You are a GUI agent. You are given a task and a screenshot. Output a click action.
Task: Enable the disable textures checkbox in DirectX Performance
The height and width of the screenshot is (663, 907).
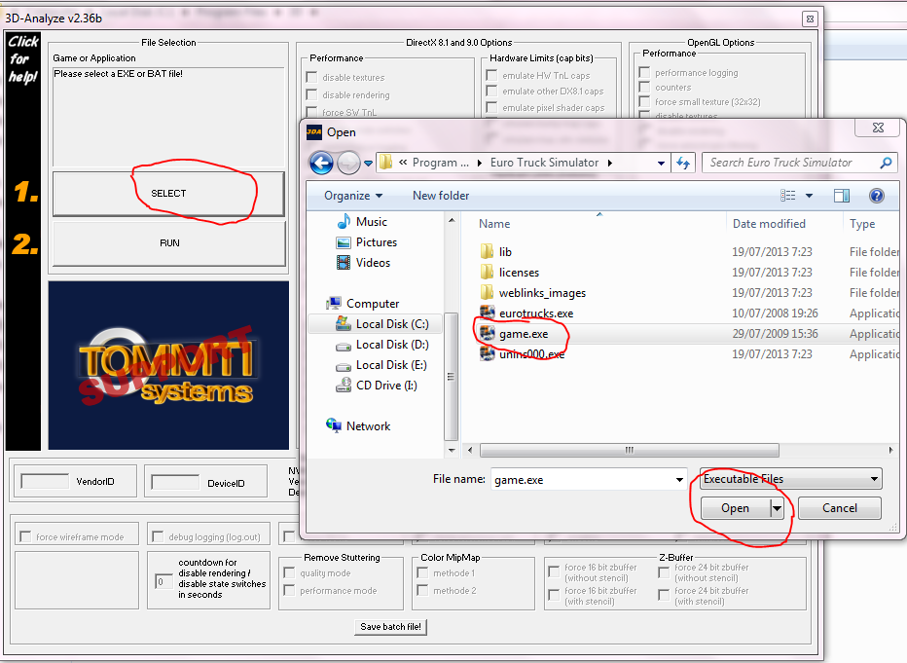[x=311, y=77]
